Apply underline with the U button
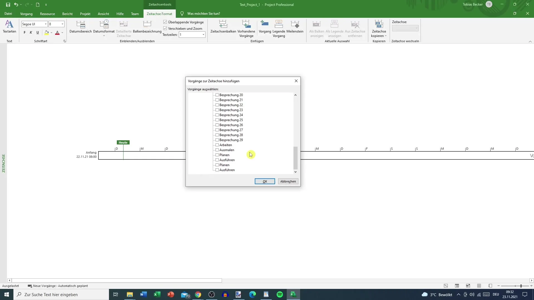The height and width of the screenshot is (300, 534). tap(38, 32)
